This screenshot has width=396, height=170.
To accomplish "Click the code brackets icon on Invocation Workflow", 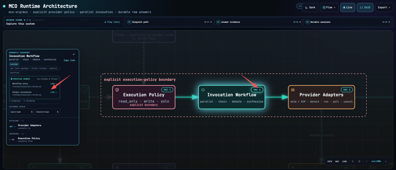I will click(x=203, y=90).
